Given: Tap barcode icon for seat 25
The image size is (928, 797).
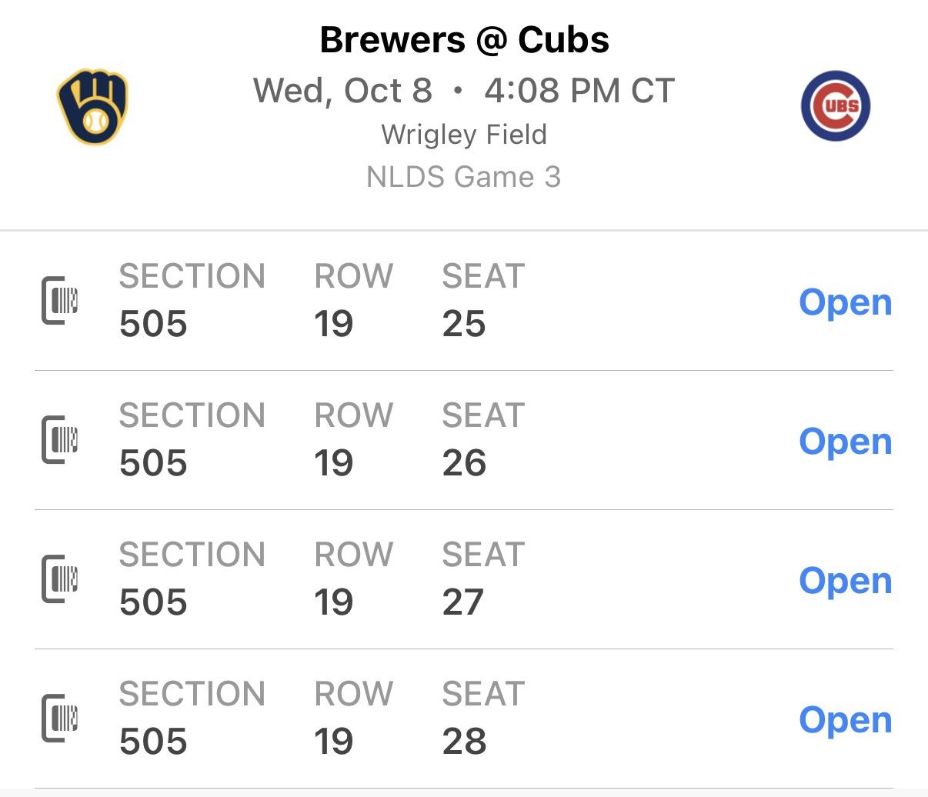Looking at the screenshot, I should [60, 300].
